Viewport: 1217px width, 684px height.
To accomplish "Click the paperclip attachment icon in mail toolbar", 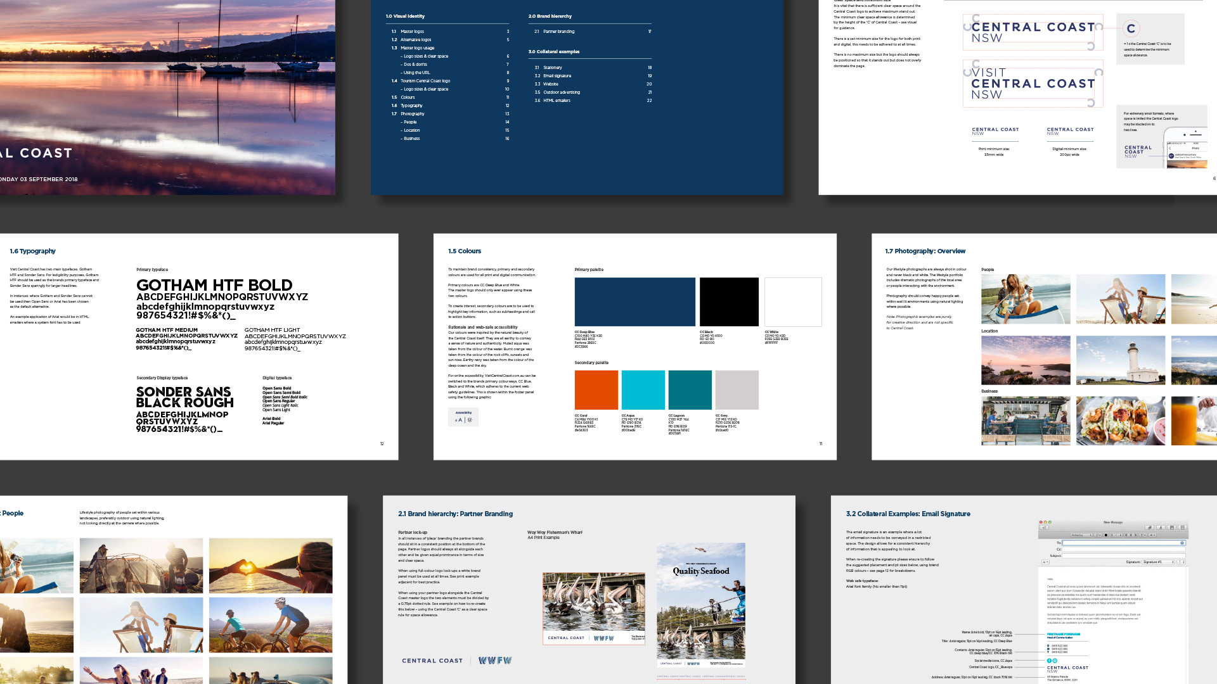I will 1149,528.
